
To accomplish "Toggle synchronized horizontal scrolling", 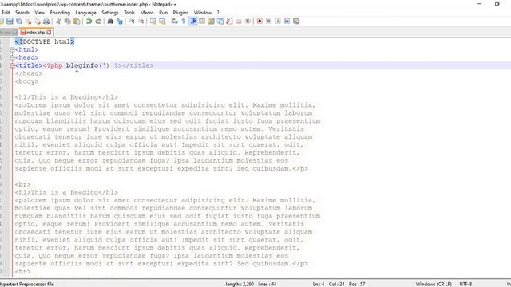I will click(162, 22).
